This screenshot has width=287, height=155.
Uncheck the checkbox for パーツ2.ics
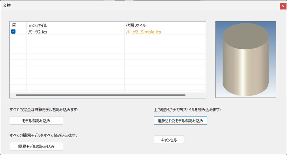coord(13,32)
